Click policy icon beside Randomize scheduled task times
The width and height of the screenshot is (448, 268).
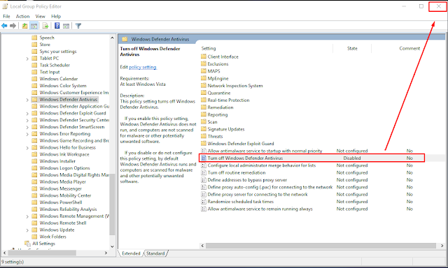coord(204,202)
